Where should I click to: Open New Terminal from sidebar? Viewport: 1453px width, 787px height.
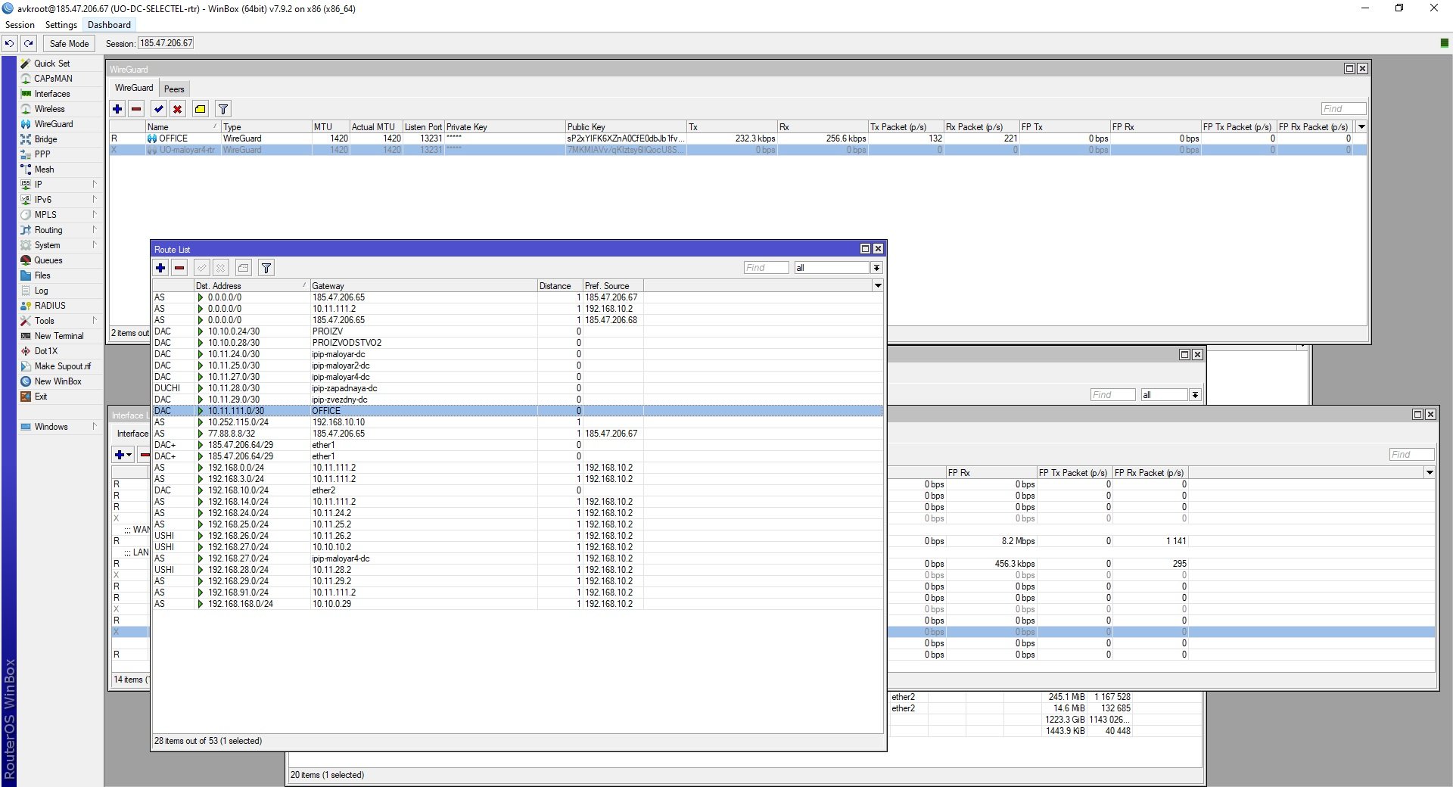(x=59, y=336)
